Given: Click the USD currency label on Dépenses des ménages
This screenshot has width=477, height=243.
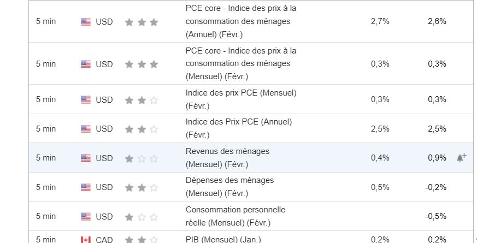Looking at the screenshot, I should click(104, 187).
